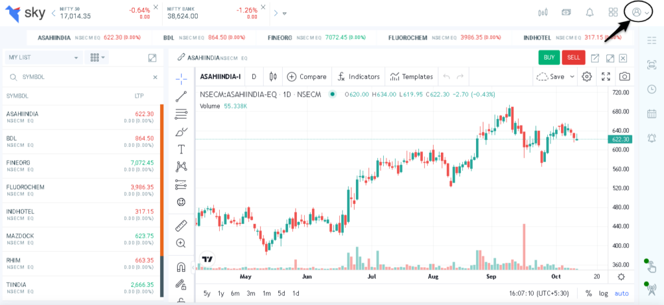
Task: Open Indicator Templates button
Action: pyautogui.click(x=411, y=76)
